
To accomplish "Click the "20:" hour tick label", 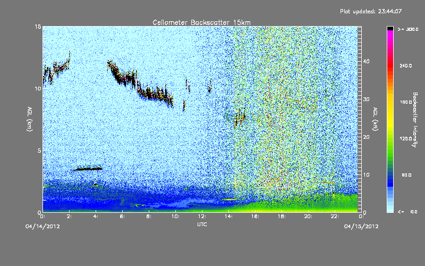I will pos(308,217).
